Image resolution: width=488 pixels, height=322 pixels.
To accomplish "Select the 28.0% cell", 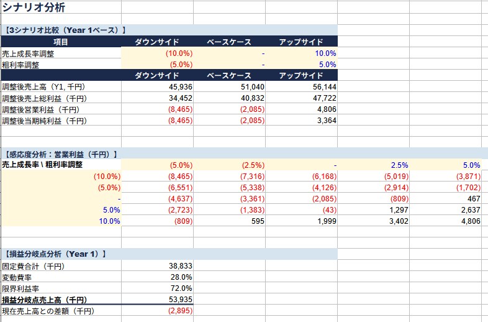I will (158, 277).
